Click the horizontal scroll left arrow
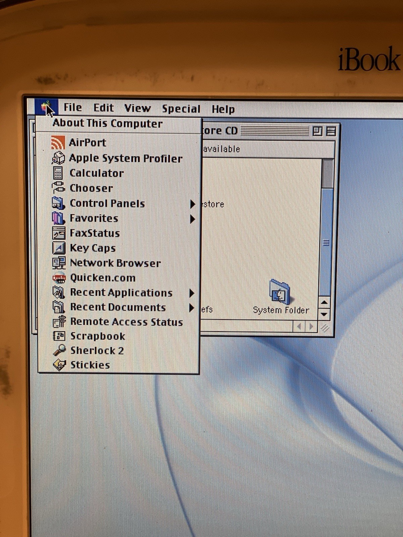 coord(299,326)
